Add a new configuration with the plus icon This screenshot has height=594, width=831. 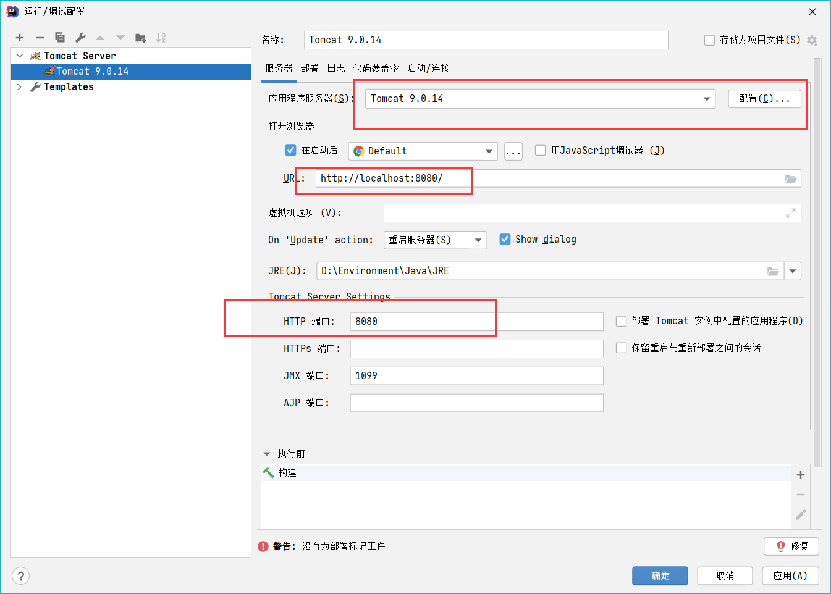pyautogui.click(x=20, y=38)
